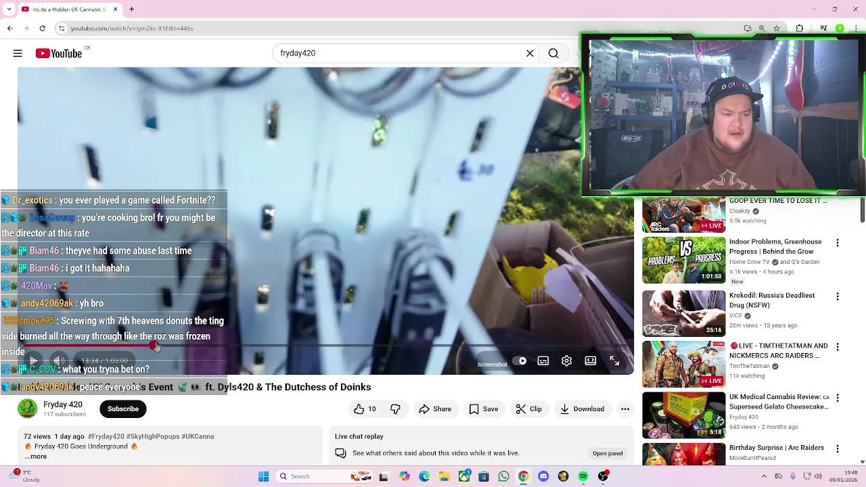Open the Krokodil video thumbnail
Image resolution: width=866 pixels, height=487 pixels.
683,313
